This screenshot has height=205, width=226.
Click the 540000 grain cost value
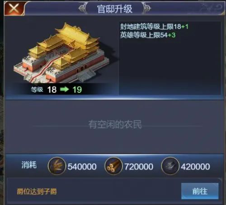82,167
